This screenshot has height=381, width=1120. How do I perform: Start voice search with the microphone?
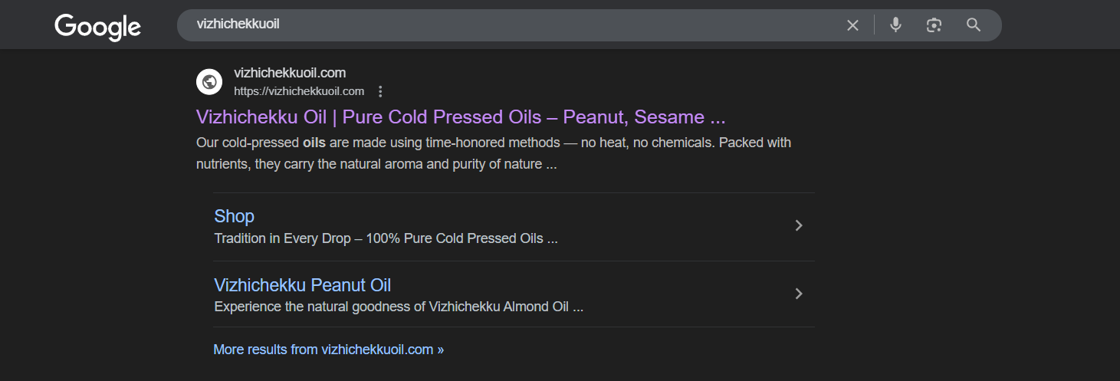[x=895, y=25]
